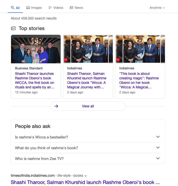Click the play icon beside Videos
This screenshot has width=178, height=186.
click(50, 8)
